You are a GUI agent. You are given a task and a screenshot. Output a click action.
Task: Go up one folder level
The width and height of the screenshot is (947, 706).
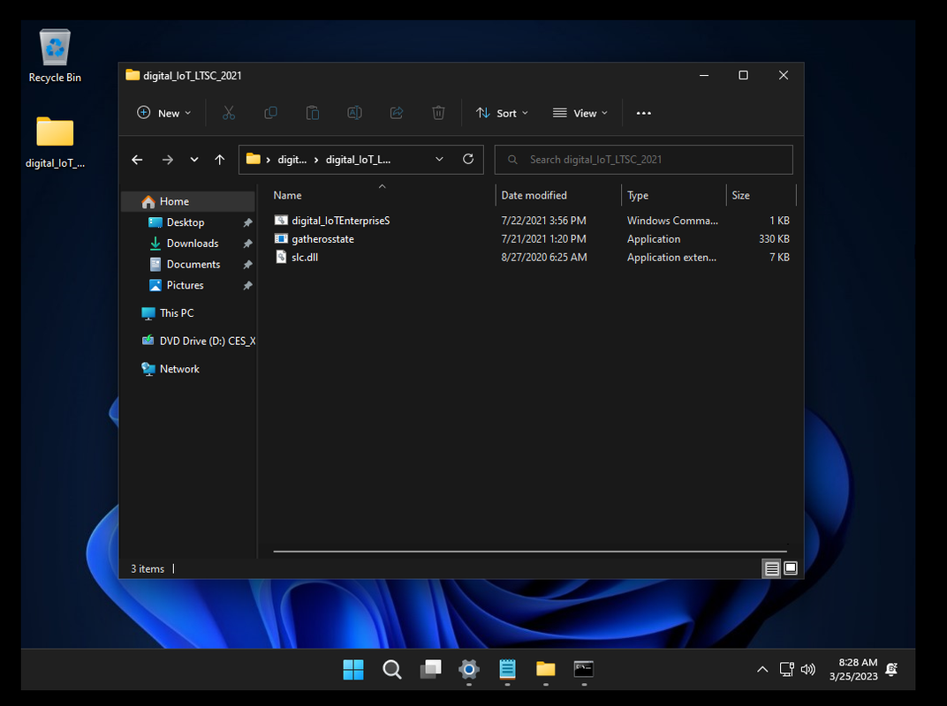[219, 160]
